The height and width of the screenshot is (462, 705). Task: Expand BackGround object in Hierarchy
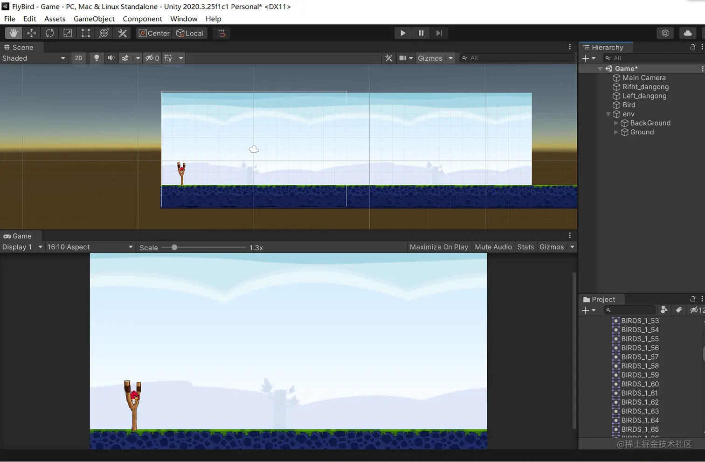pos(616,123)
